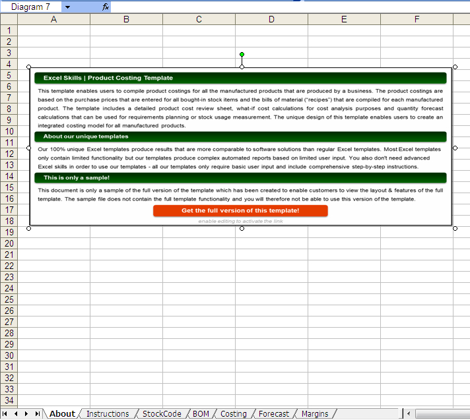470x420 pixels.
Task: Click the top-left sizing handle of the diagram
Action: point(29,67)
